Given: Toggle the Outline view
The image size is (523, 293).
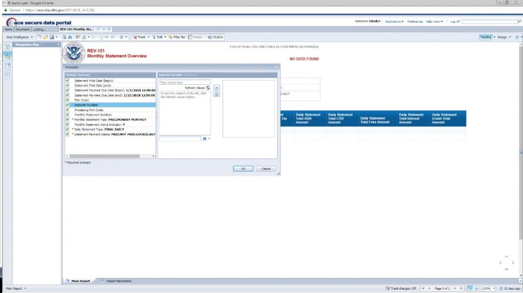Looking at the screenshot, I should 216,37.
